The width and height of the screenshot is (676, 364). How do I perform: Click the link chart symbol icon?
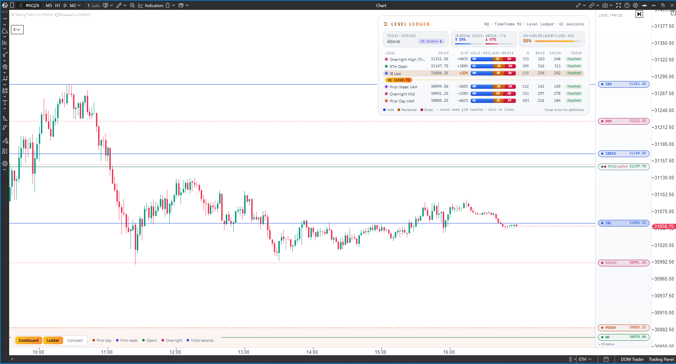point(592,5)
